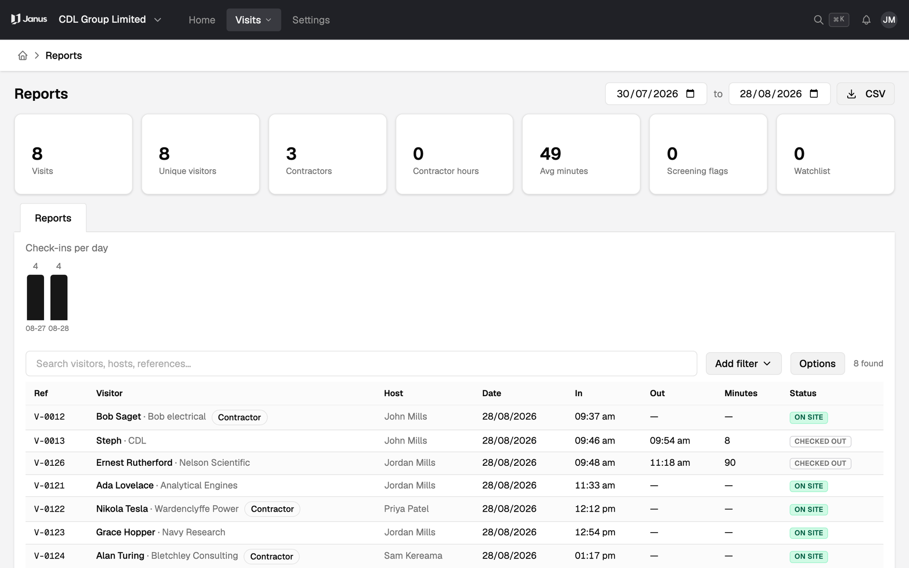
Task: Open calendar picker on end date 28/08/2026
Action: (x=814, y=94)
